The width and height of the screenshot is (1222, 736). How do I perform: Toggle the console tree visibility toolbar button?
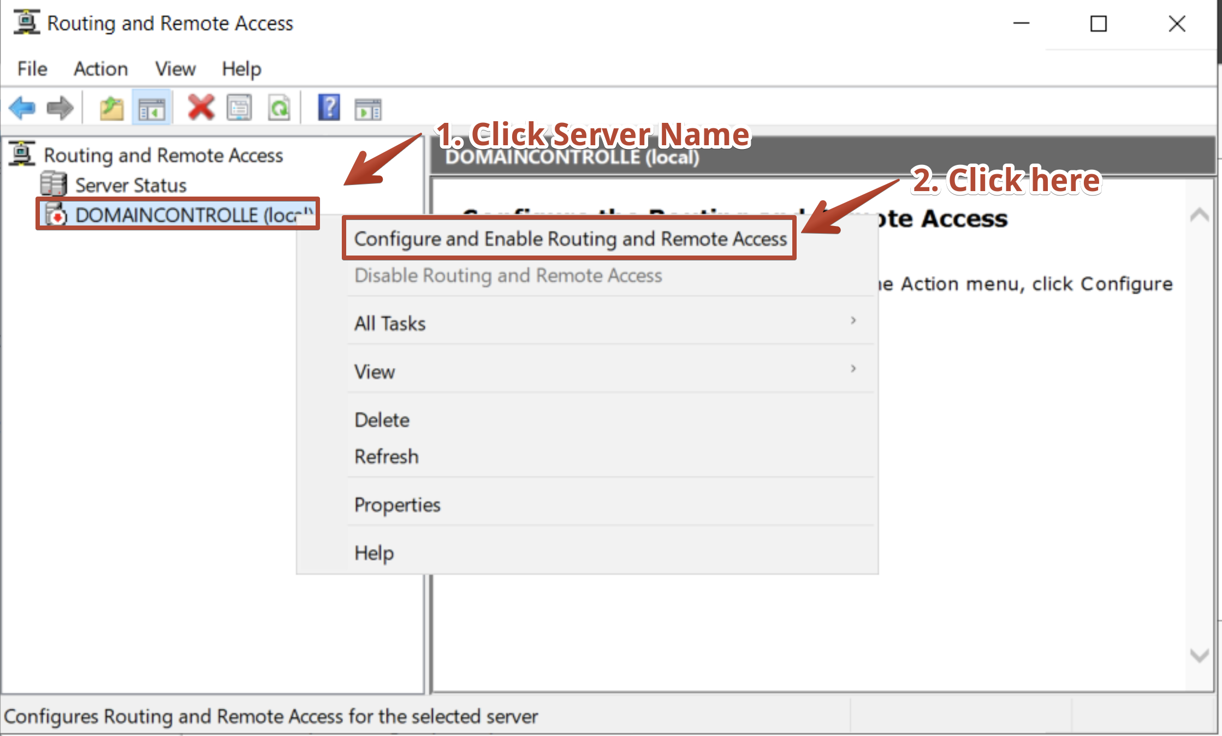pos(152,107)
